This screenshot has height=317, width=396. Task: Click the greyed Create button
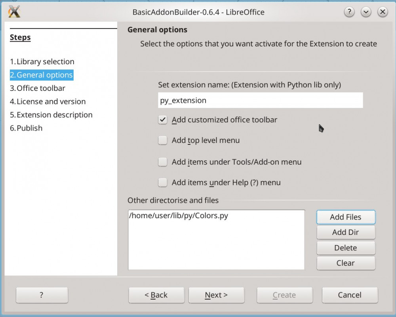tap(285, 295)
